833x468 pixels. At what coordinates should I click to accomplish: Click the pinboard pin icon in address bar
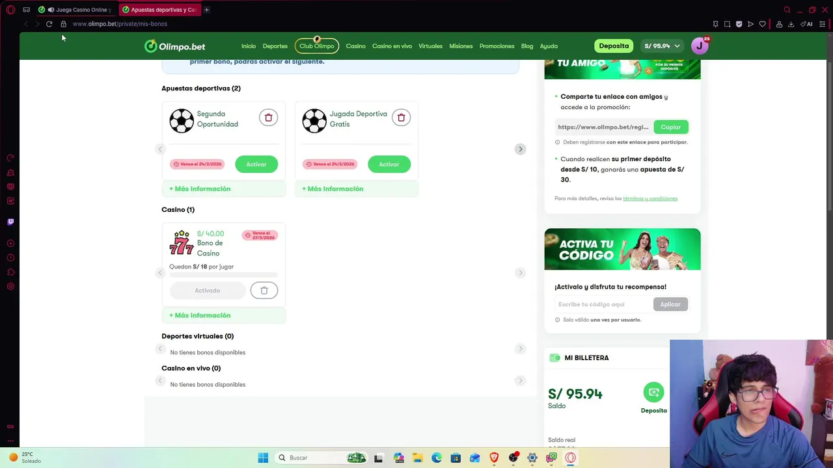[x=715, y=24]
